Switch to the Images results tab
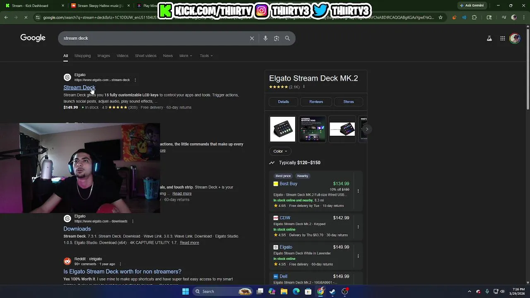This screenshot has height=298, width=530. [x=104, y=56]
